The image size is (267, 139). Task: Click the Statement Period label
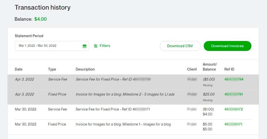(x=29, y=36)
